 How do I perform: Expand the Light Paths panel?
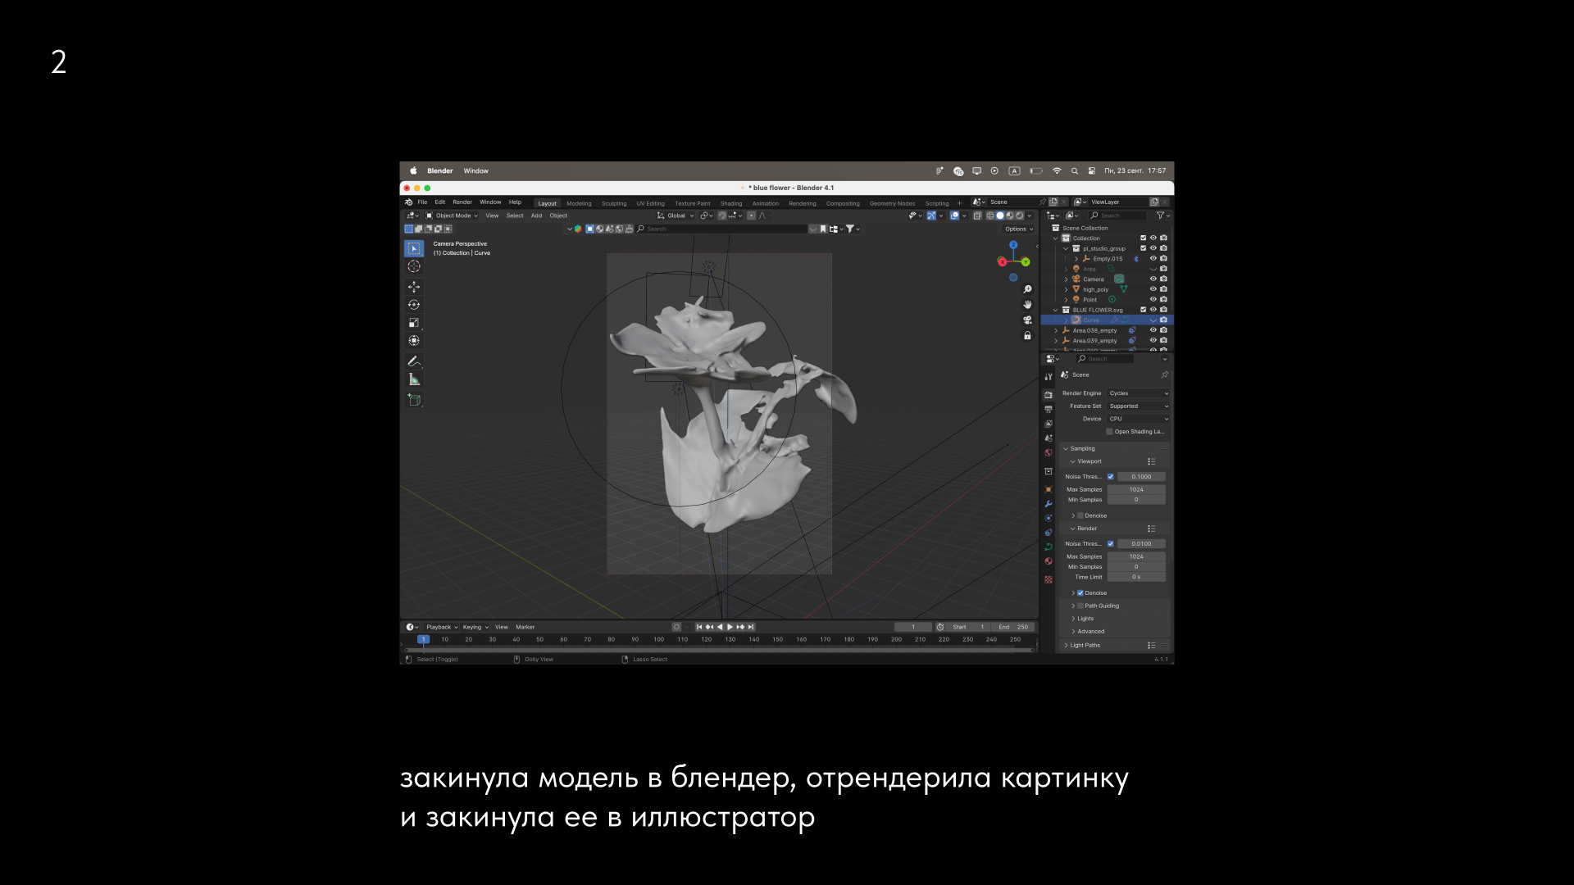point(1085,646)
